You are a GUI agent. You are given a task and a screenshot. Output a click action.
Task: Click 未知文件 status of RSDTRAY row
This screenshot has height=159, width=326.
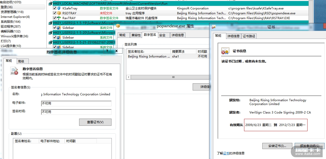106,13
